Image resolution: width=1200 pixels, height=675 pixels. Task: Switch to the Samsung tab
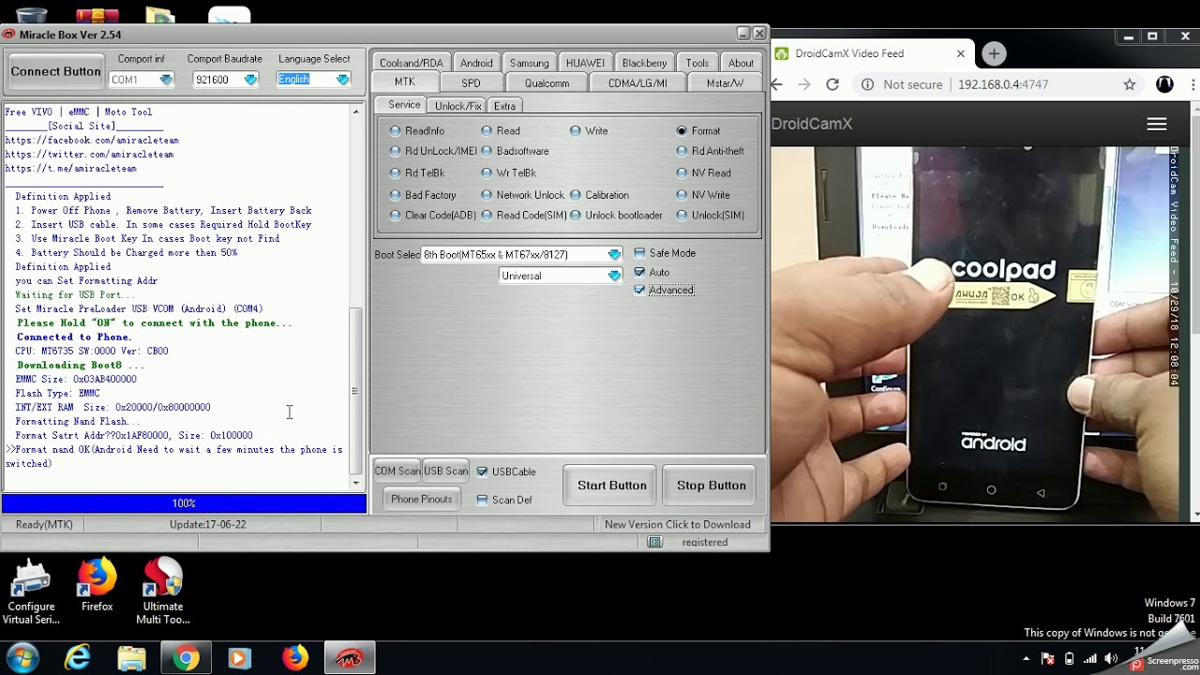click(530, 63)
